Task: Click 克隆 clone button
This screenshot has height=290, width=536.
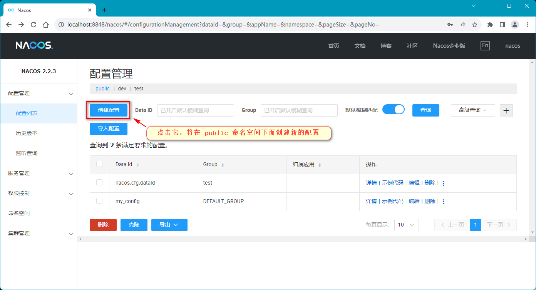Action: 134,225
